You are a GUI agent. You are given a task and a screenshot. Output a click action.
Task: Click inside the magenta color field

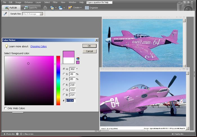tap(29, 80)
